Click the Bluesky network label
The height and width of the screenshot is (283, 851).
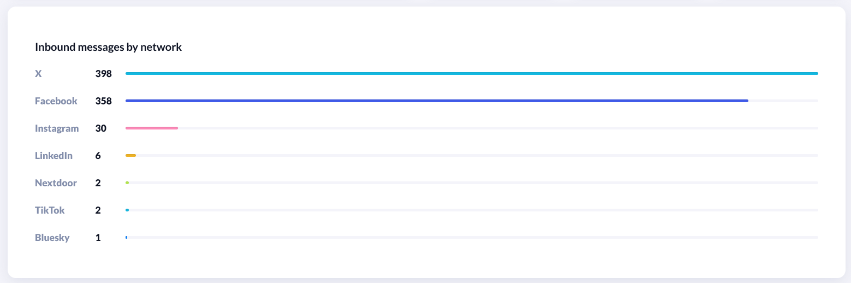(52, 238)
